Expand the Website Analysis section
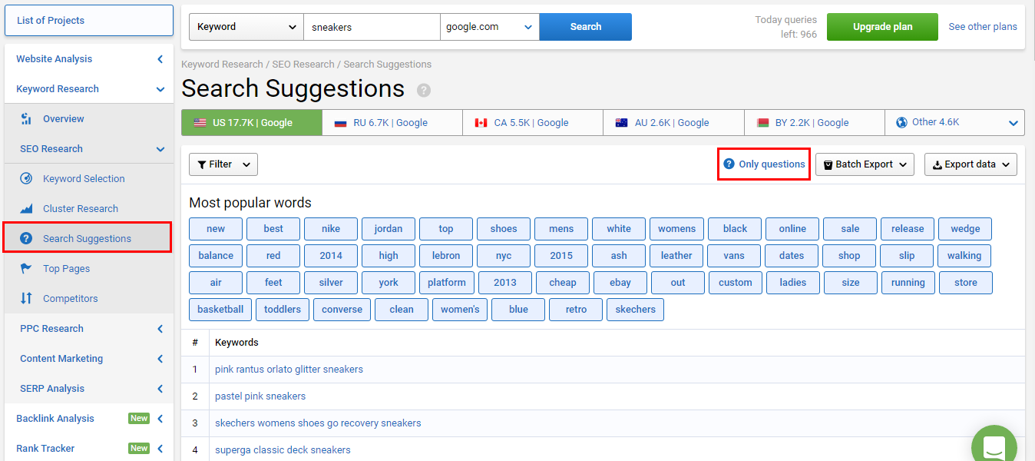This screenshot has width=1035, height=461. (x=160, y=59)
